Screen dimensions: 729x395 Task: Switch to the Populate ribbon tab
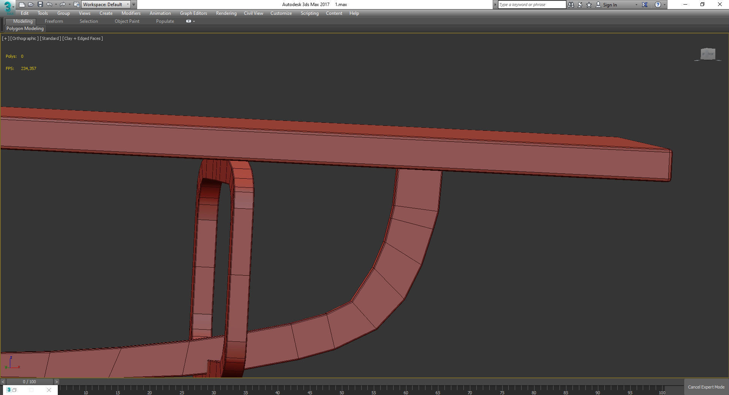(165, 21)
